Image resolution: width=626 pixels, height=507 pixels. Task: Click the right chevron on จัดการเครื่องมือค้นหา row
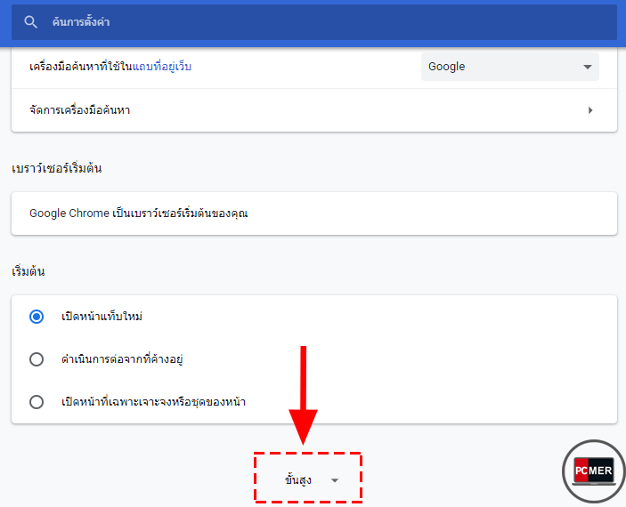point(590,110)
